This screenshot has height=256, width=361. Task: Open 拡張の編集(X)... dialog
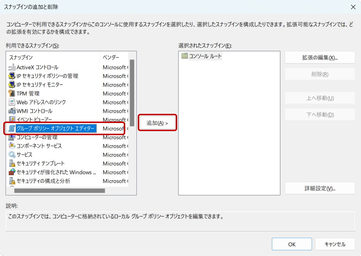tap(320, 58)
